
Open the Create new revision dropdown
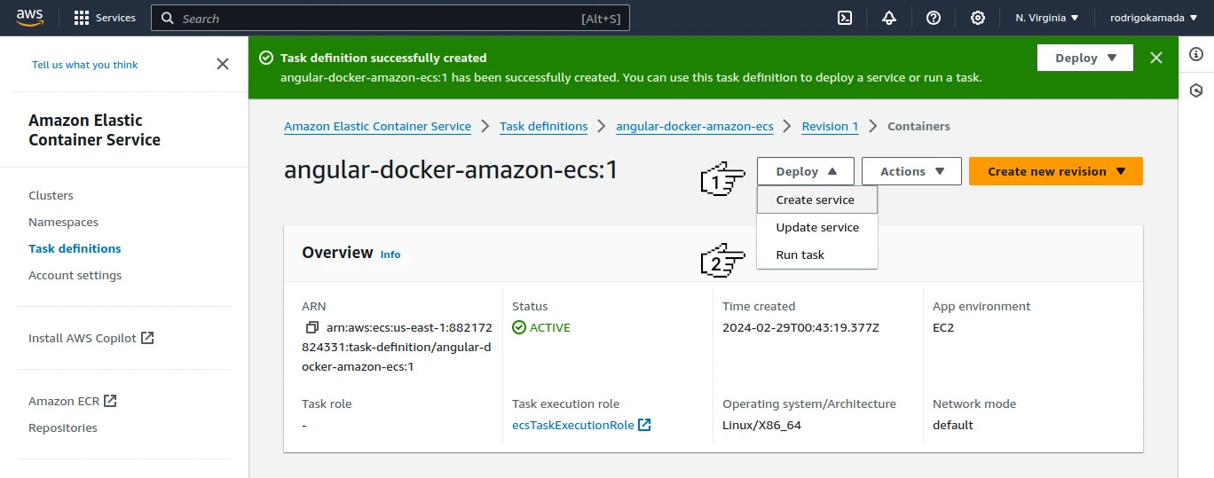pyautogui.click(x=1056, y=171)
